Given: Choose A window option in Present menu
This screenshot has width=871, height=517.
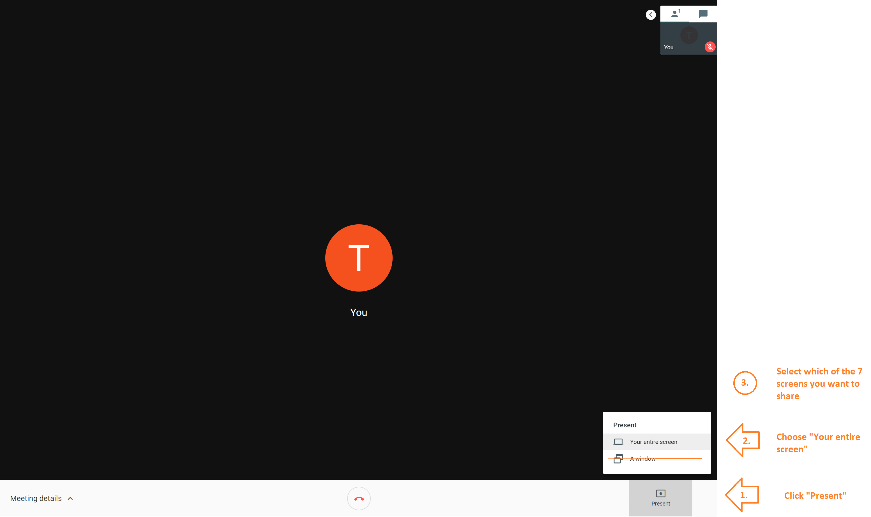Looking at the screenshot, I should [x=656, y=458].
